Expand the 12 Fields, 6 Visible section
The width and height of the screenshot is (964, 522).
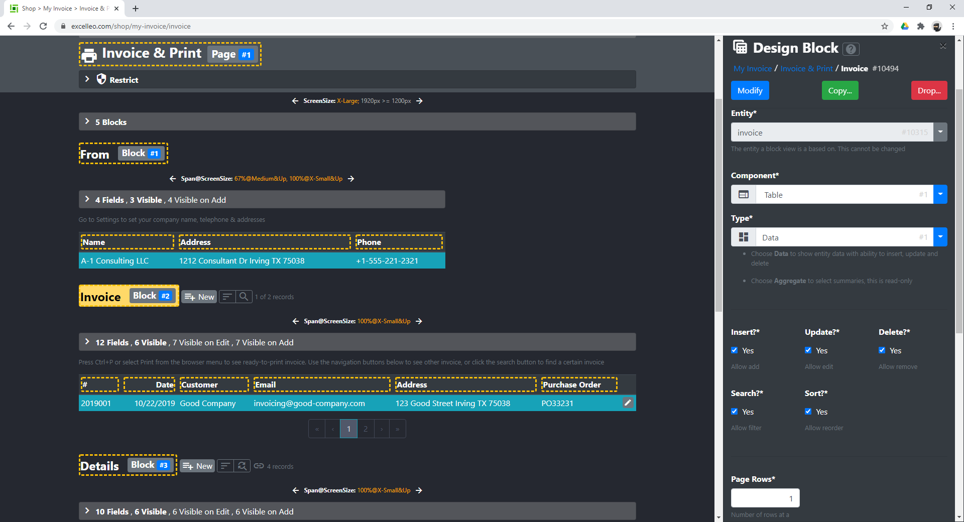(357, 342)
